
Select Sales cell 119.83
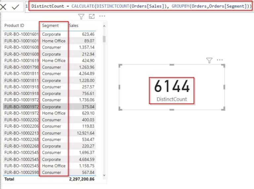point(88,126)
